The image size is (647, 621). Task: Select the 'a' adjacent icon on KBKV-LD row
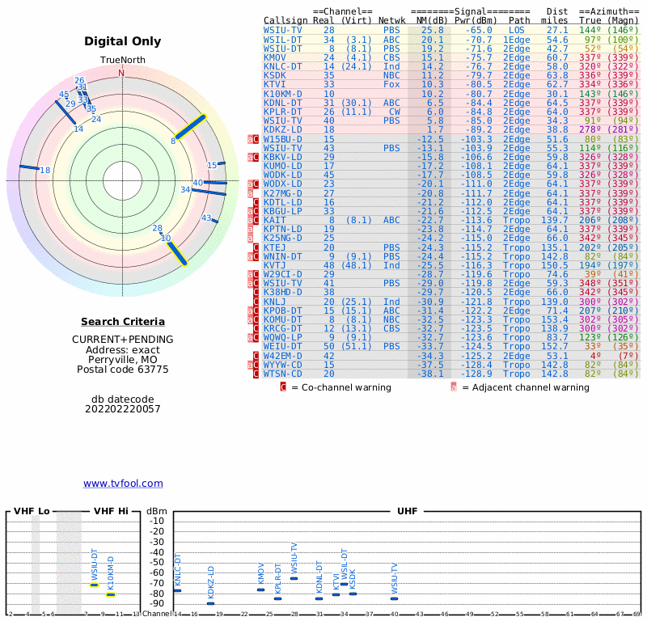click(250, 157)
